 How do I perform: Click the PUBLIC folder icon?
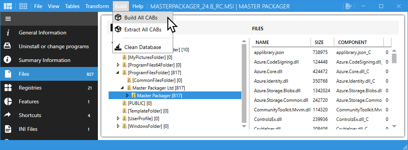click(124, 103)
